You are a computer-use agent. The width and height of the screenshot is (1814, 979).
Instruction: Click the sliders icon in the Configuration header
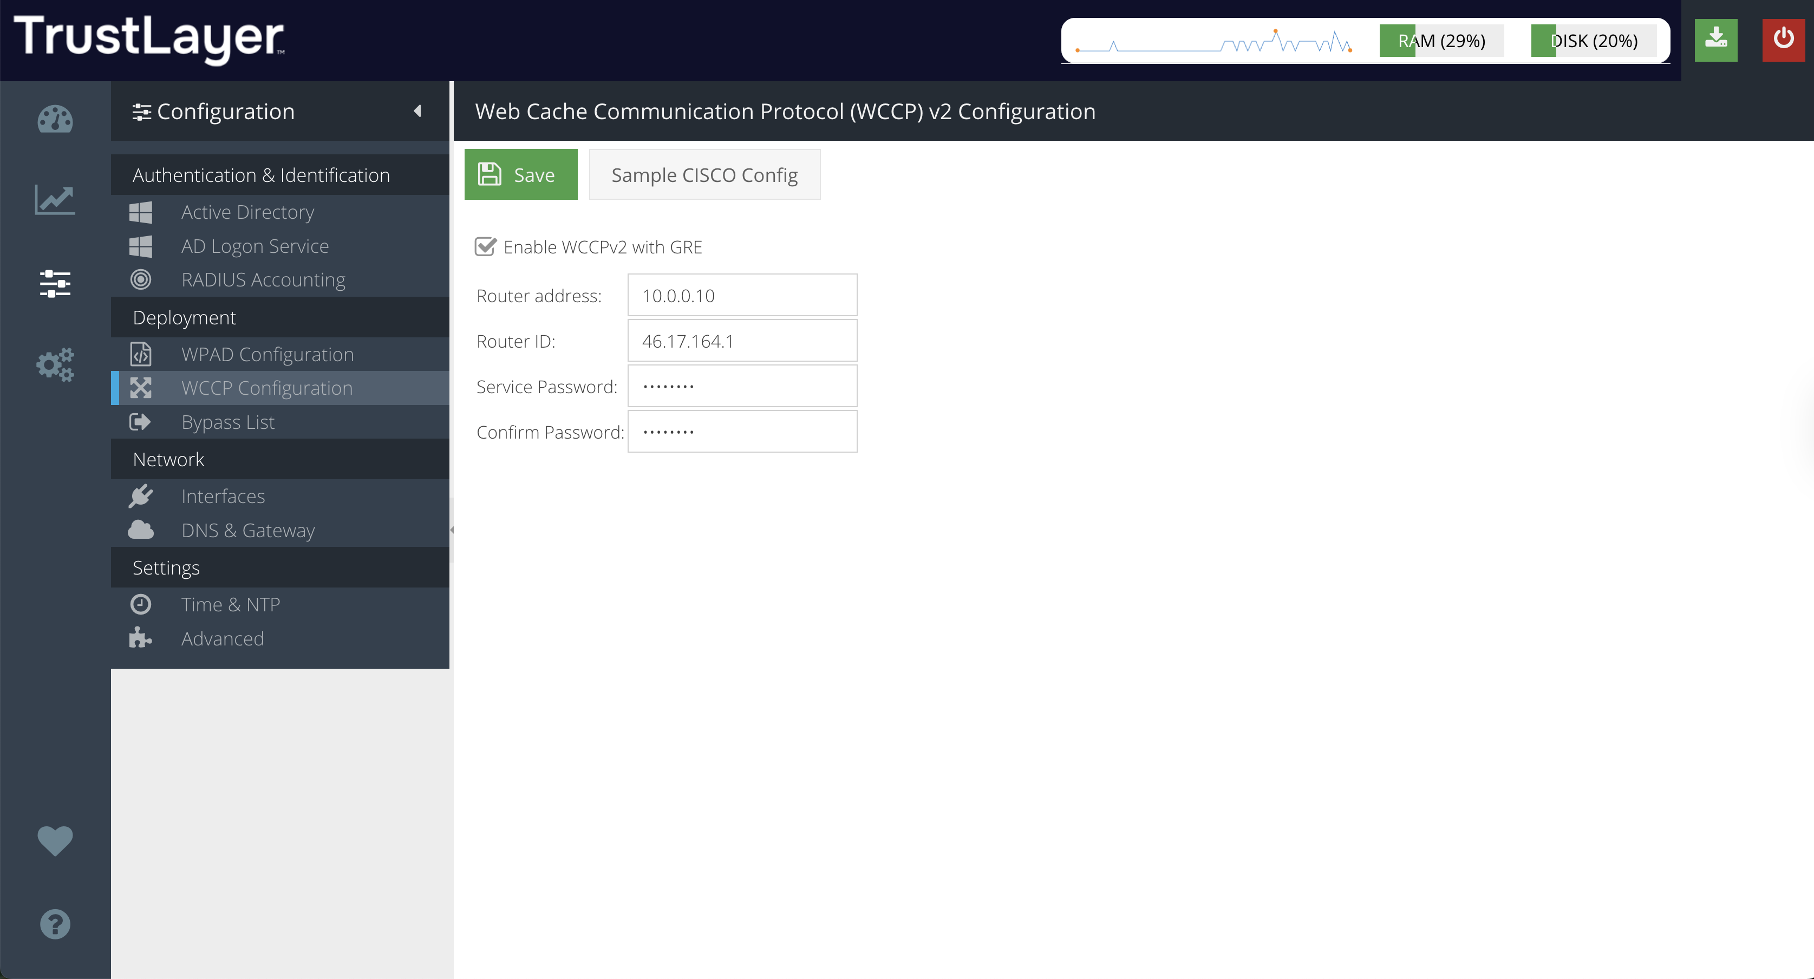(141, 112)
